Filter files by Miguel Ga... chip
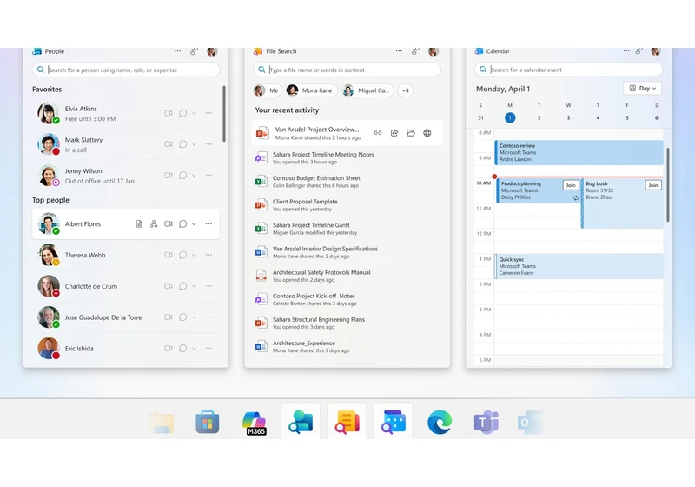 367,90
